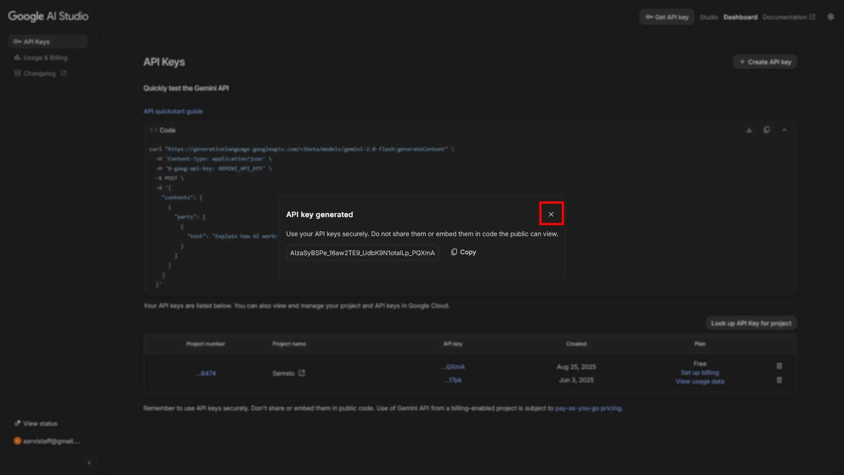Open the API quickstart guide link
844x475 pixels.
coord(173,111)
